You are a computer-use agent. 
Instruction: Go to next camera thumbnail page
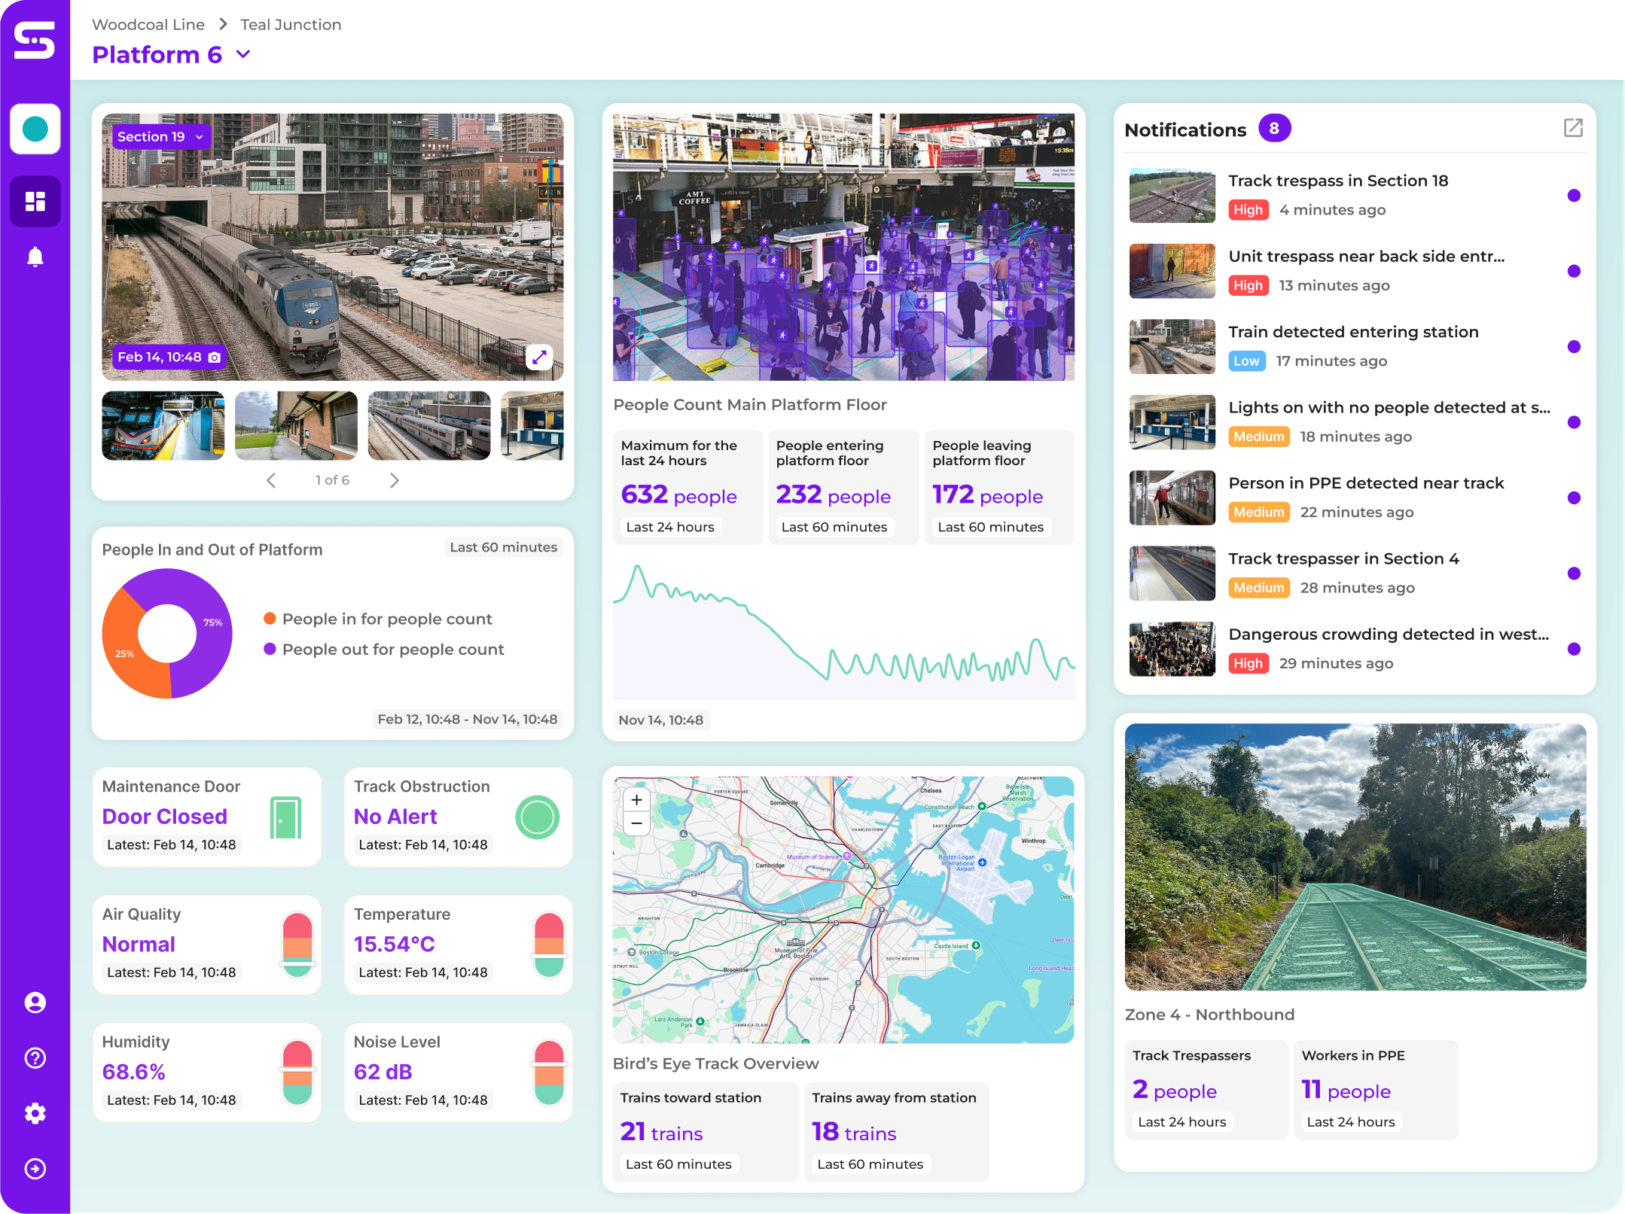pyautogui.click(x=394, y=480)
